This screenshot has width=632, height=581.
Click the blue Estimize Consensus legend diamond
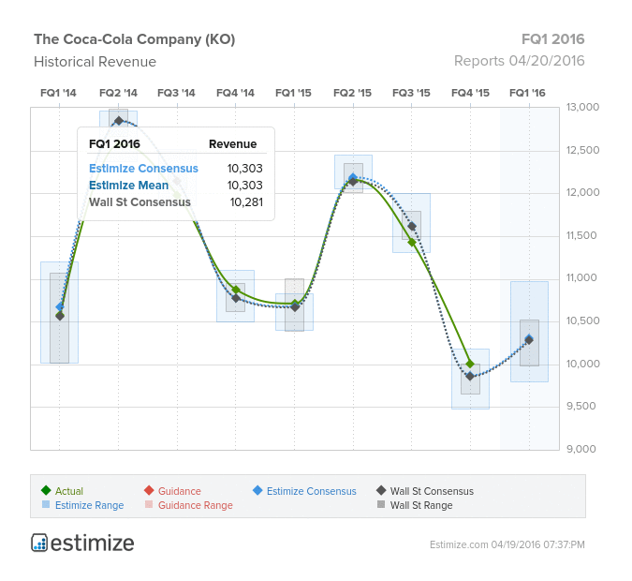tap(257, 490)
